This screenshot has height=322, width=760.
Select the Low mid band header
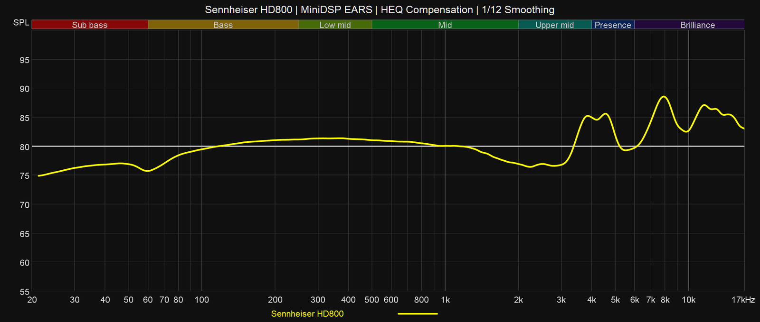coord(335,25)
